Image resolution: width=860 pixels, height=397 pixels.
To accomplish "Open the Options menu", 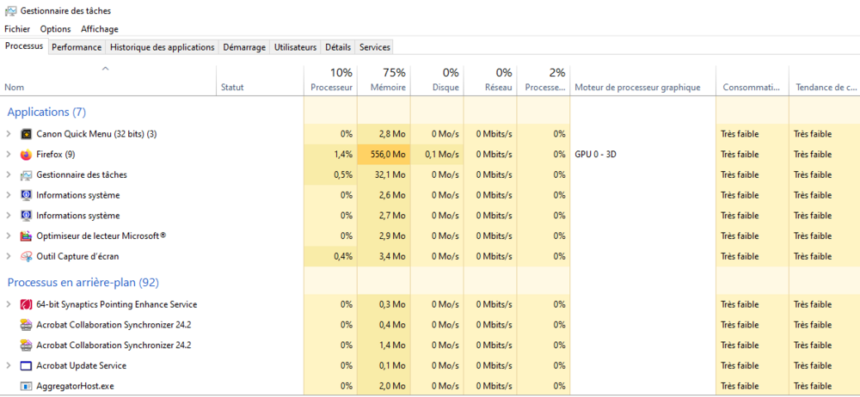I will pyautogui.click(x=55, y=29).
